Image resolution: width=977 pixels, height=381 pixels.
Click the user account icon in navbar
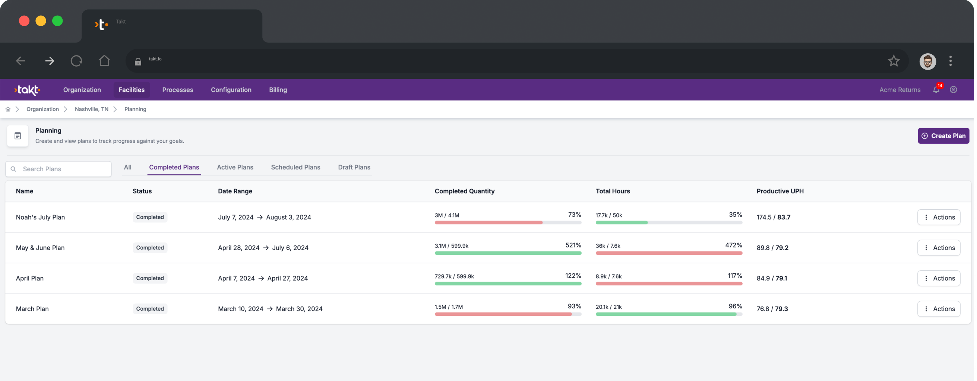(x=953, y=89)
